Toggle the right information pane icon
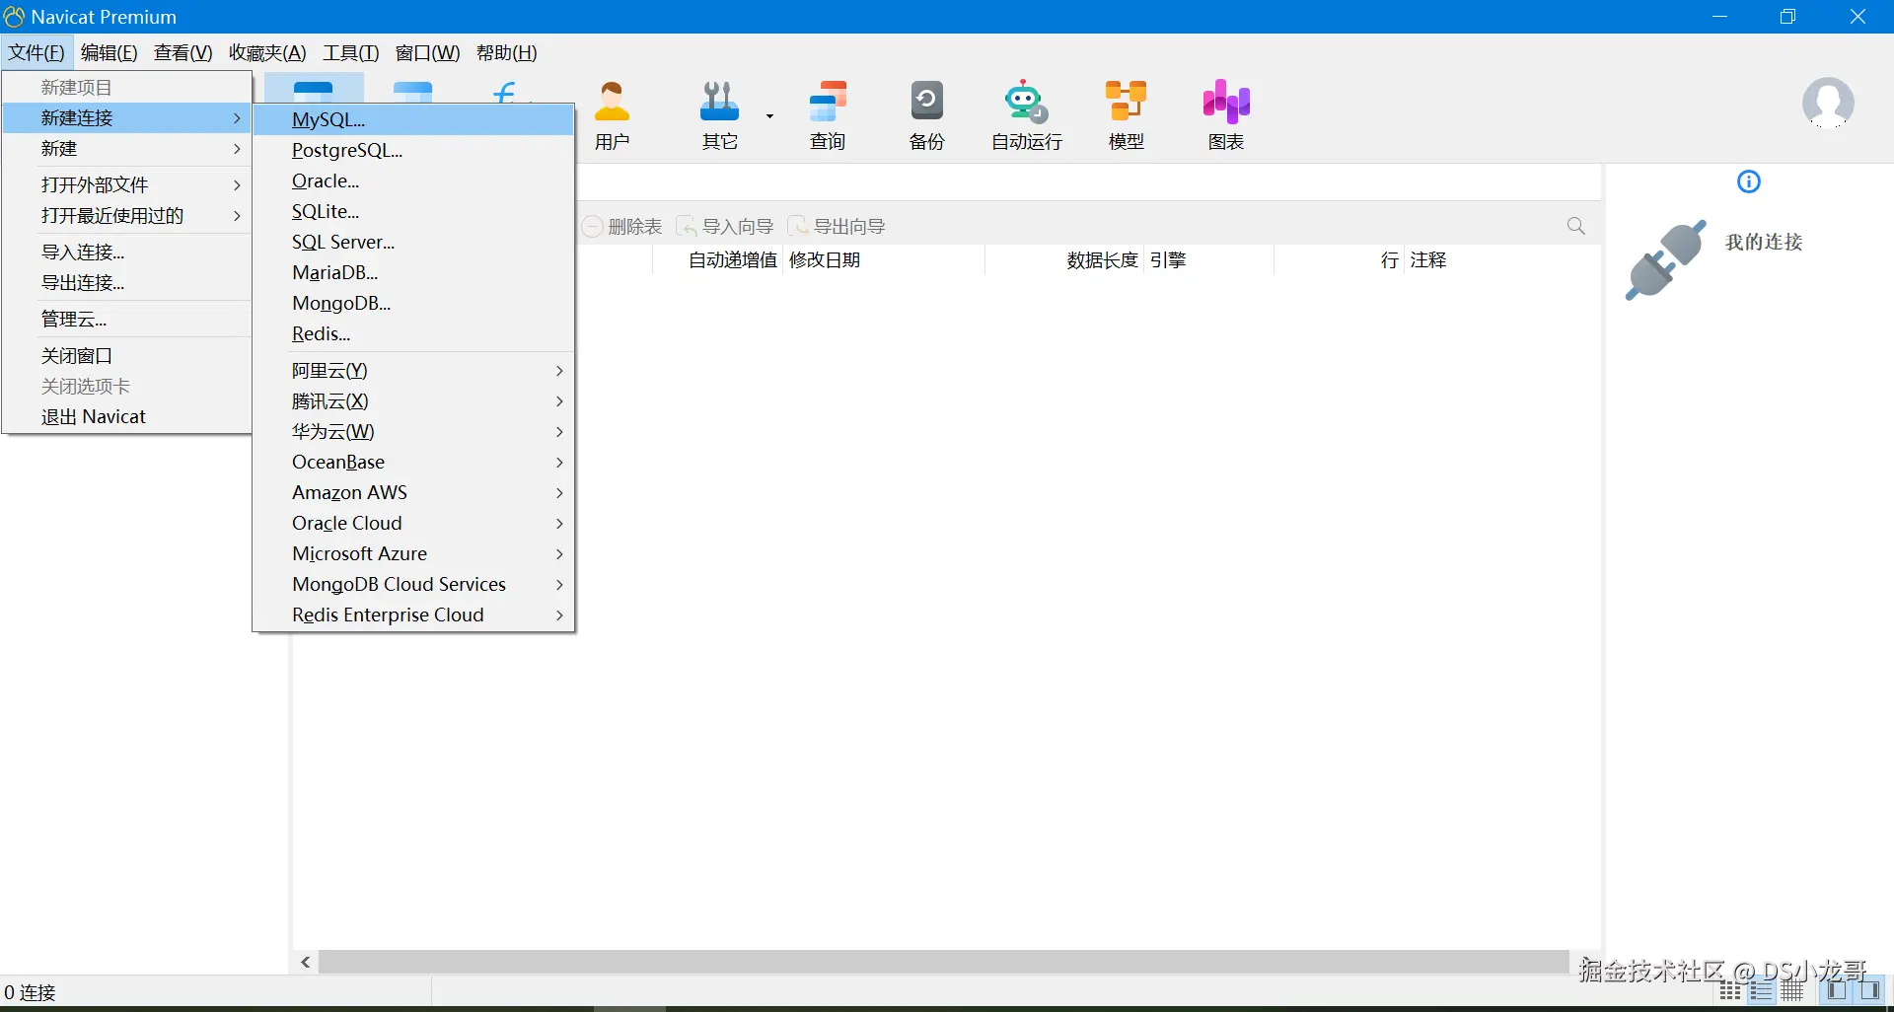Viewport: 1894px width, 1012px height. (x=1869, y=991)
